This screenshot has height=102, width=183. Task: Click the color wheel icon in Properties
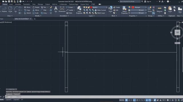pos(129,7)
